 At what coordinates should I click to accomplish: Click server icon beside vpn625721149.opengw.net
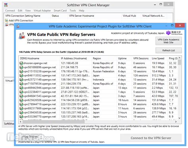click(x=21, y=80)
